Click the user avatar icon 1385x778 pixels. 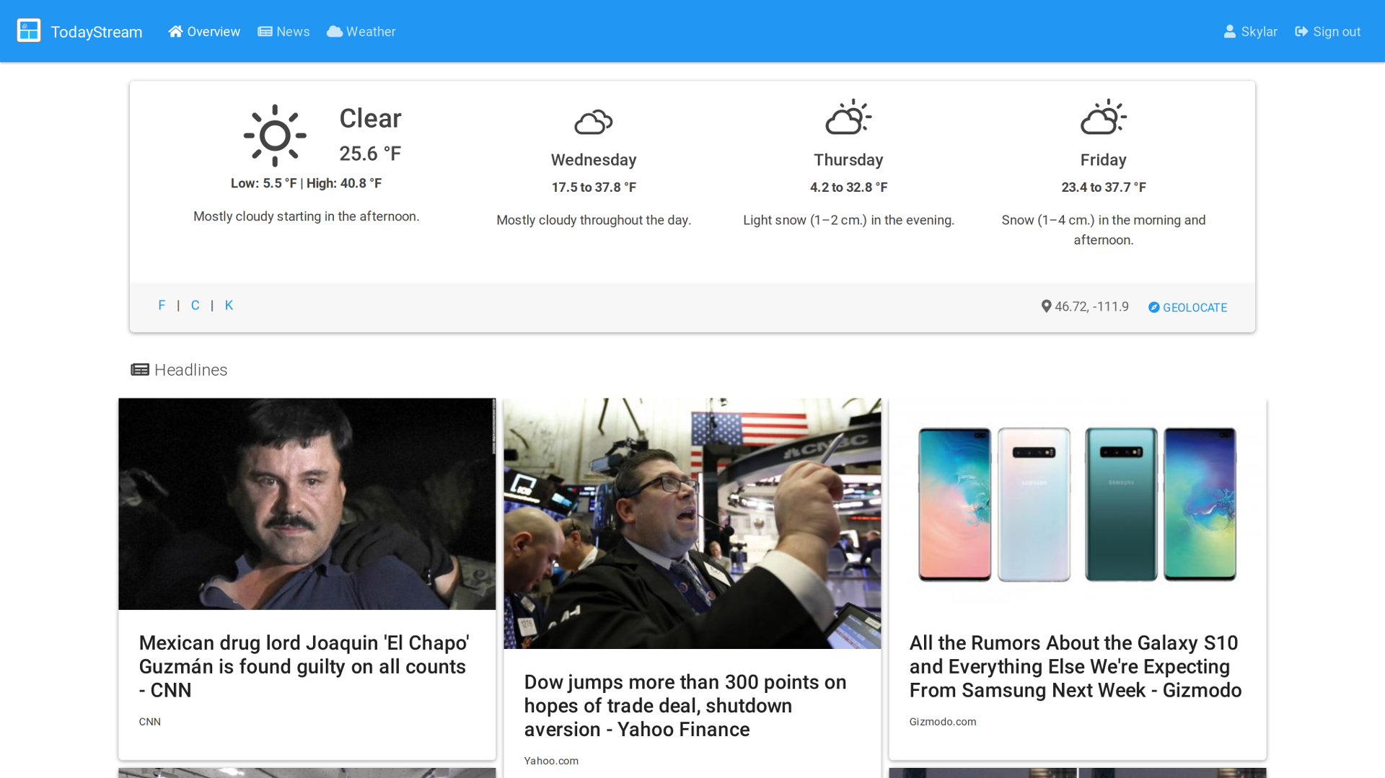(x=1230, y=32)
